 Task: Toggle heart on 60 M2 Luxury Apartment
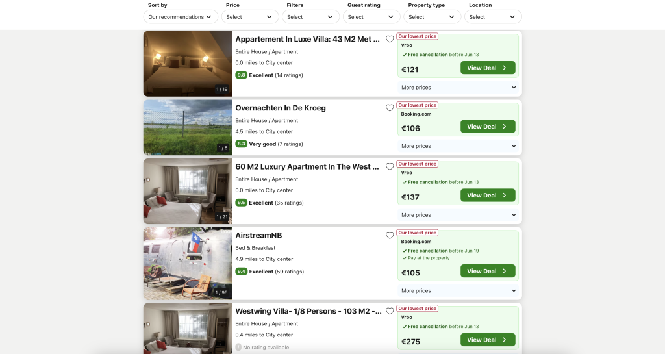pyautogui.click(x=390, y=167)
